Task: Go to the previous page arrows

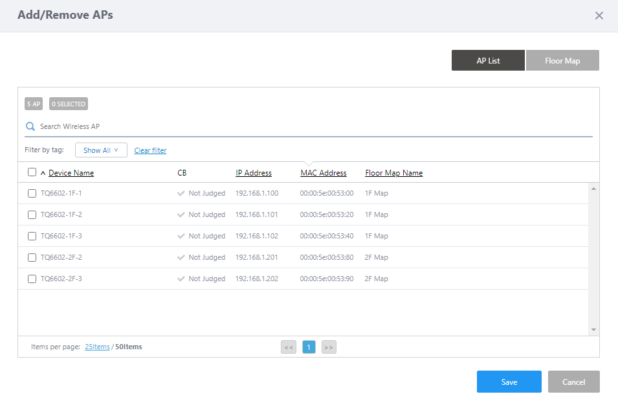Action: click(289, 347)
